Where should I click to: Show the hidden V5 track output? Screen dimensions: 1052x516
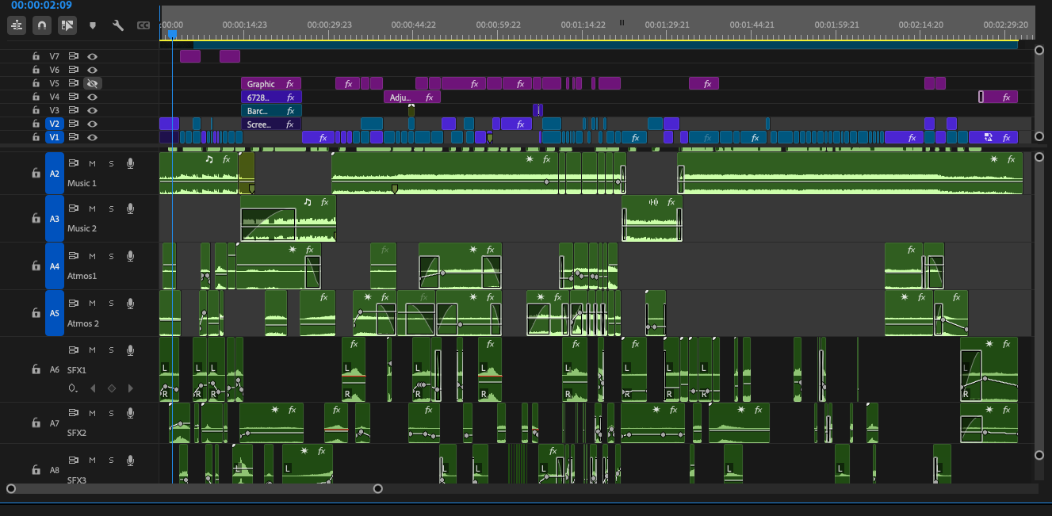(x=93, y=83)
